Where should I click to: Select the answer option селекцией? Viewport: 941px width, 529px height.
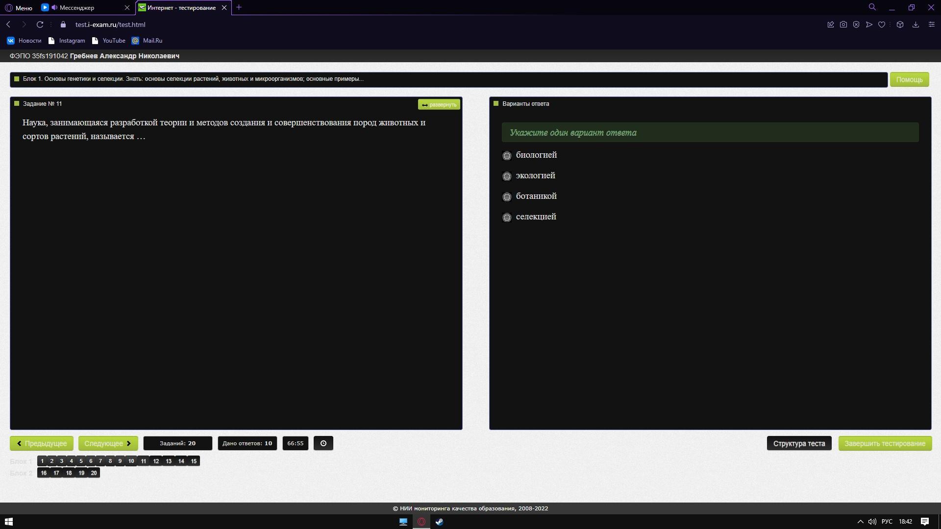tap(507, 217)
